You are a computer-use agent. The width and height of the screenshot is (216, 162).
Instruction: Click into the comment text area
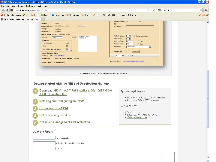click(x=103, y=157)
